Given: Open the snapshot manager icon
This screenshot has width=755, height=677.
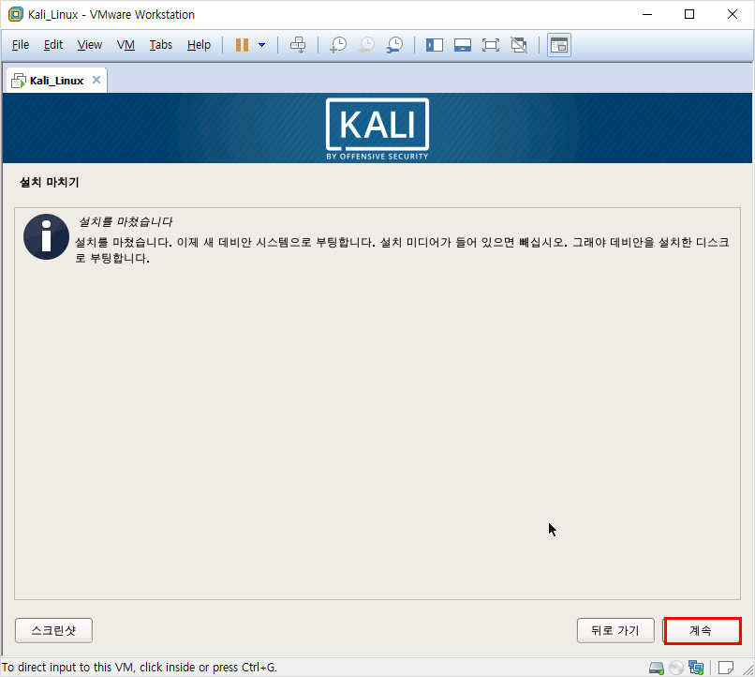Looking at the screenshot, I should click(395, 45).
